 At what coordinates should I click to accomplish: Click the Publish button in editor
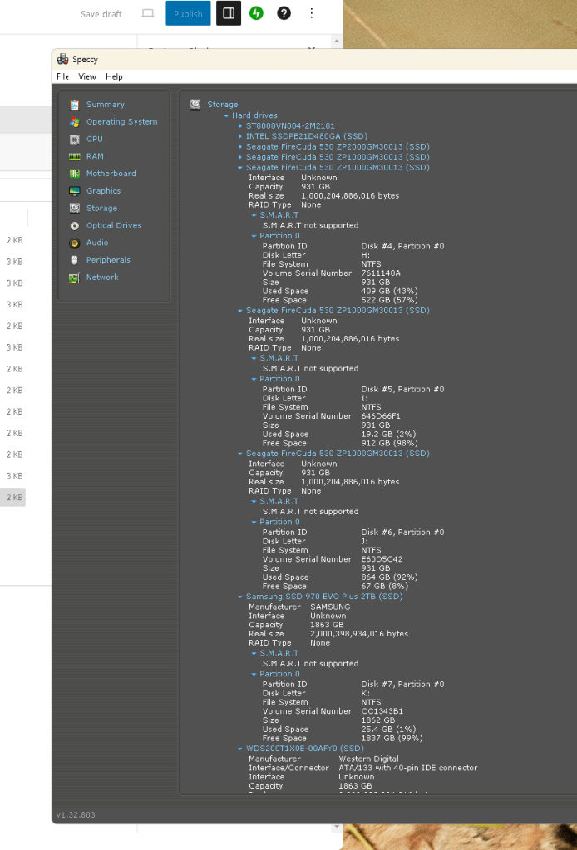pyautogui.click(x=188, y=13)
